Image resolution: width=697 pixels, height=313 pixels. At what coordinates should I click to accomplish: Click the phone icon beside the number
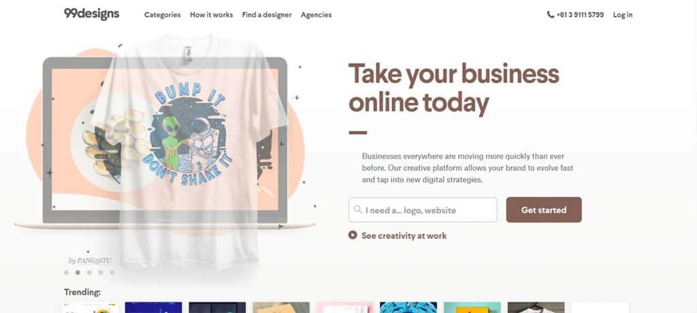550,15
